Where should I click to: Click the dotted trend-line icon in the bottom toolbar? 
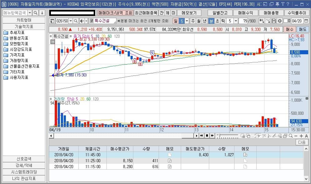[253, 136]
